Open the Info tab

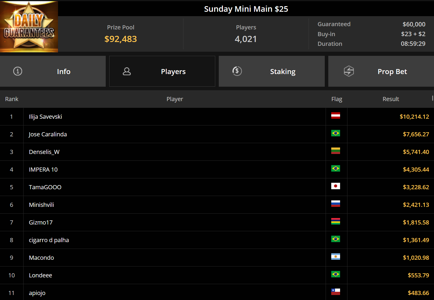tap(53, 71)
